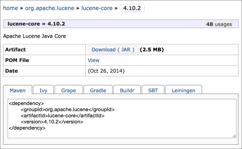Switch to the Gradle tab

98,90
